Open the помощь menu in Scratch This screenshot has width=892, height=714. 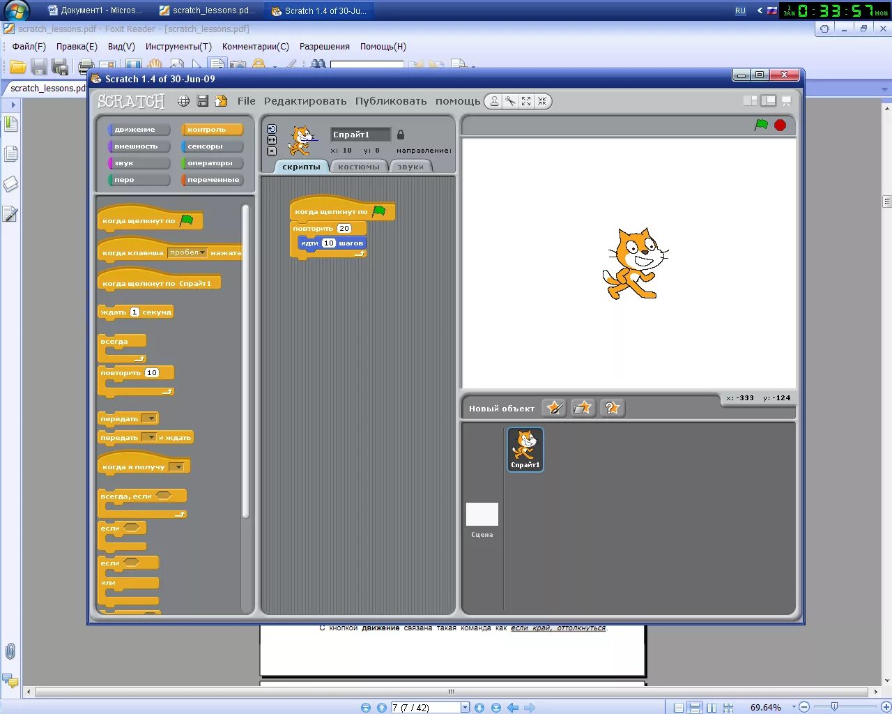pyautogui.click(x=458, y=101)
